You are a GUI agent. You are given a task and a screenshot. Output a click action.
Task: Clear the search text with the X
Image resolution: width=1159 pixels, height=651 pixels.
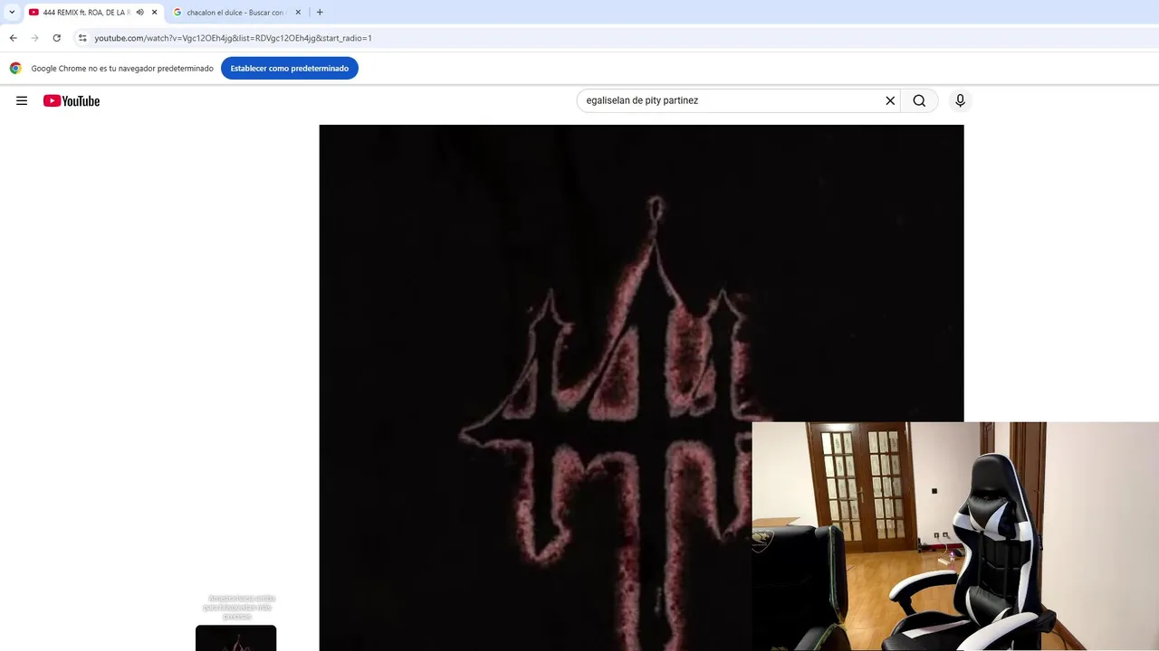tap(890, 100)
